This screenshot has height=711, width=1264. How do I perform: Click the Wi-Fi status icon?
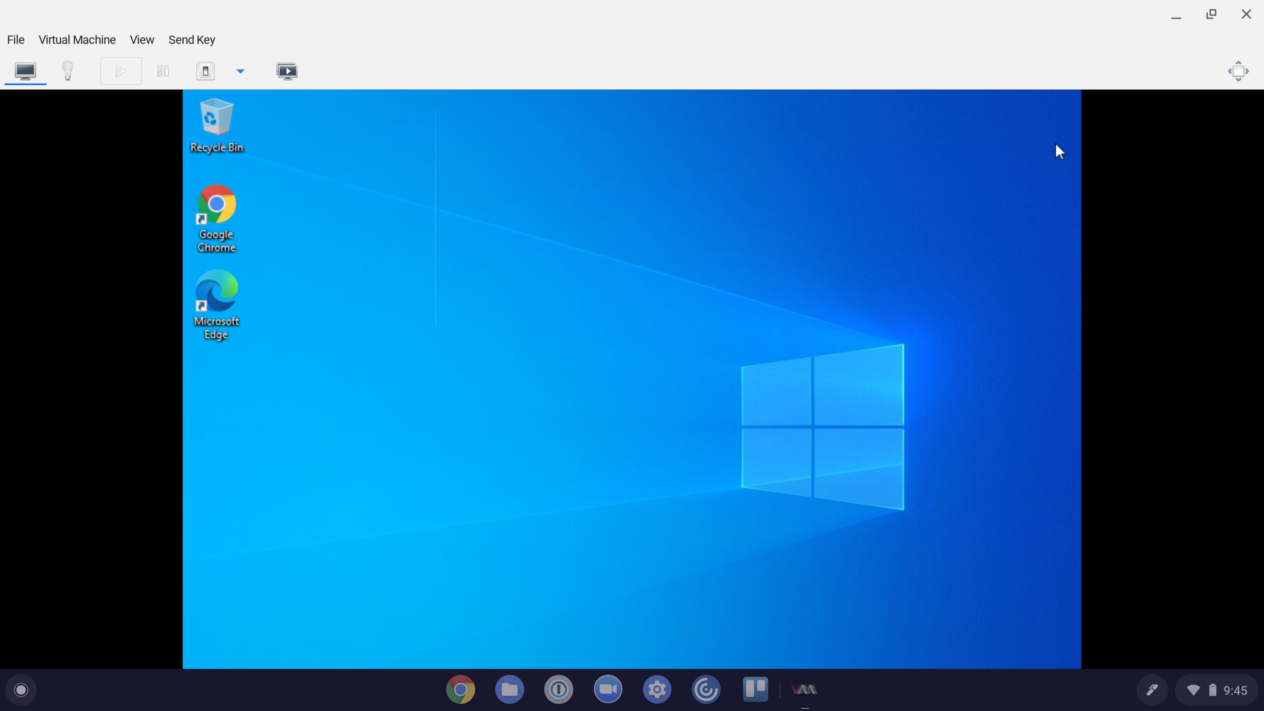click(1193, 690)
